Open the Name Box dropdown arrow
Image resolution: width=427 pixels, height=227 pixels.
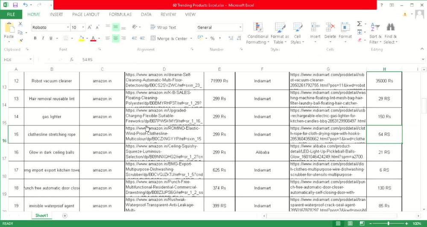pyautogui.click(x=30, y=59)
